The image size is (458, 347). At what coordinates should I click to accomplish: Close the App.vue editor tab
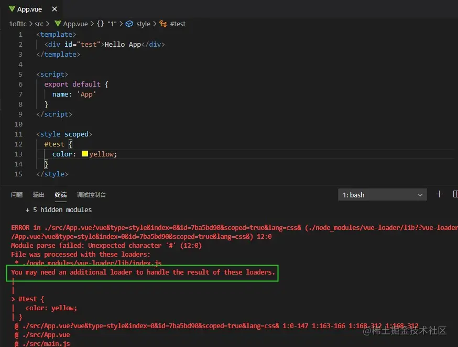54,9
